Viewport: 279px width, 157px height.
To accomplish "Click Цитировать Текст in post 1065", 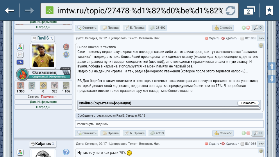I will 123,38.
